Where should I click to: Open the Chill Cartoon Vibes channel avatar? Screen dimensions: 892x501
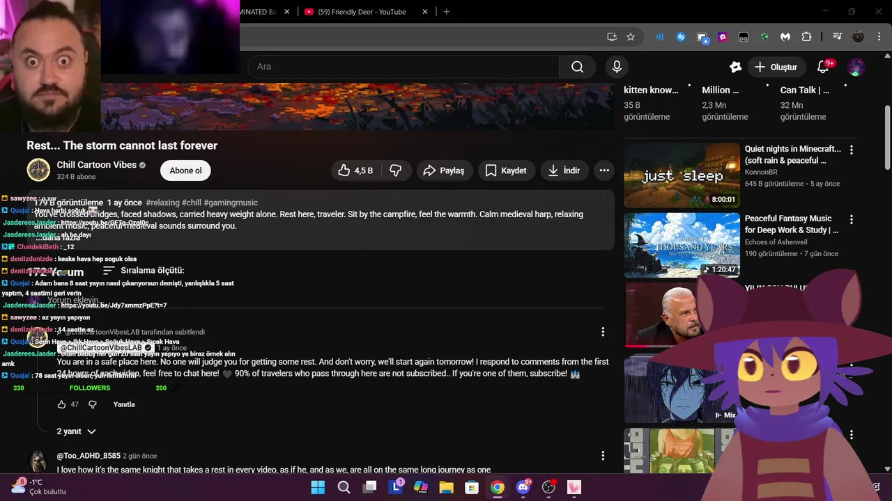[x=38, y=170]
